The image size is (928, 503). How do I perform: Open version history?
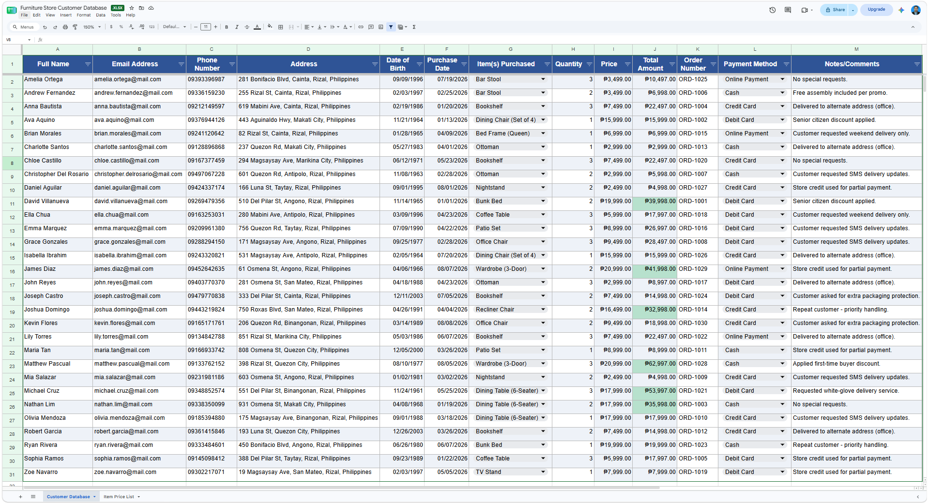click(x=773, y=10)
